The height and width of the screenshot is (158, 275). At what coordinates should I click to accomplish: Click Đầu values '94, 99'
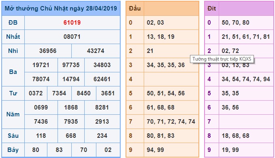click(156, 150)
